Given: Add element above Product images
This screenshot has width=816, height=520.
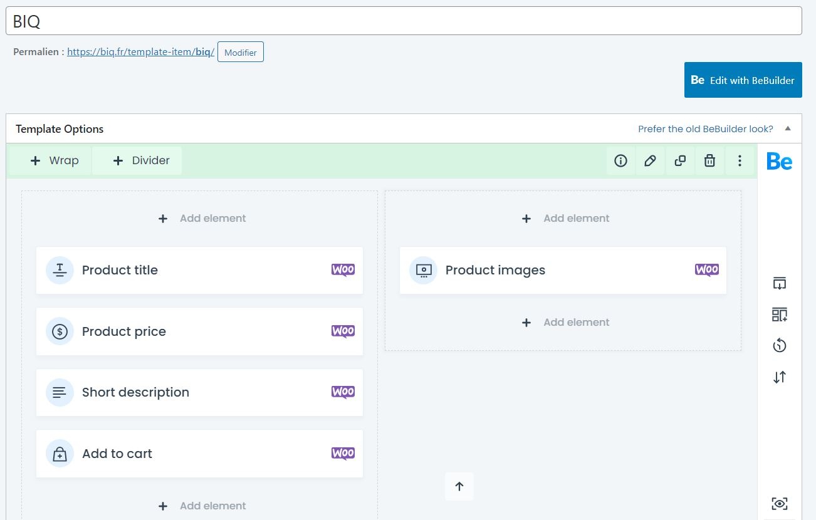Looking at the screenshot, I should click(x=565, y=218).
